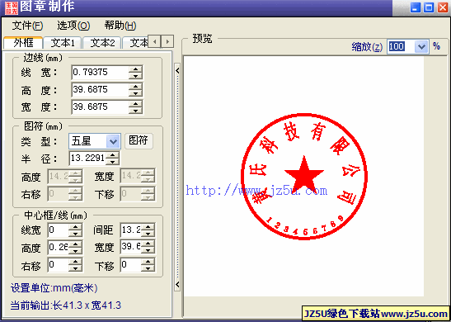451x322 pixels.
Task: Increase 中心框 线宽 with the up arrow
Action: pos(75,227)
